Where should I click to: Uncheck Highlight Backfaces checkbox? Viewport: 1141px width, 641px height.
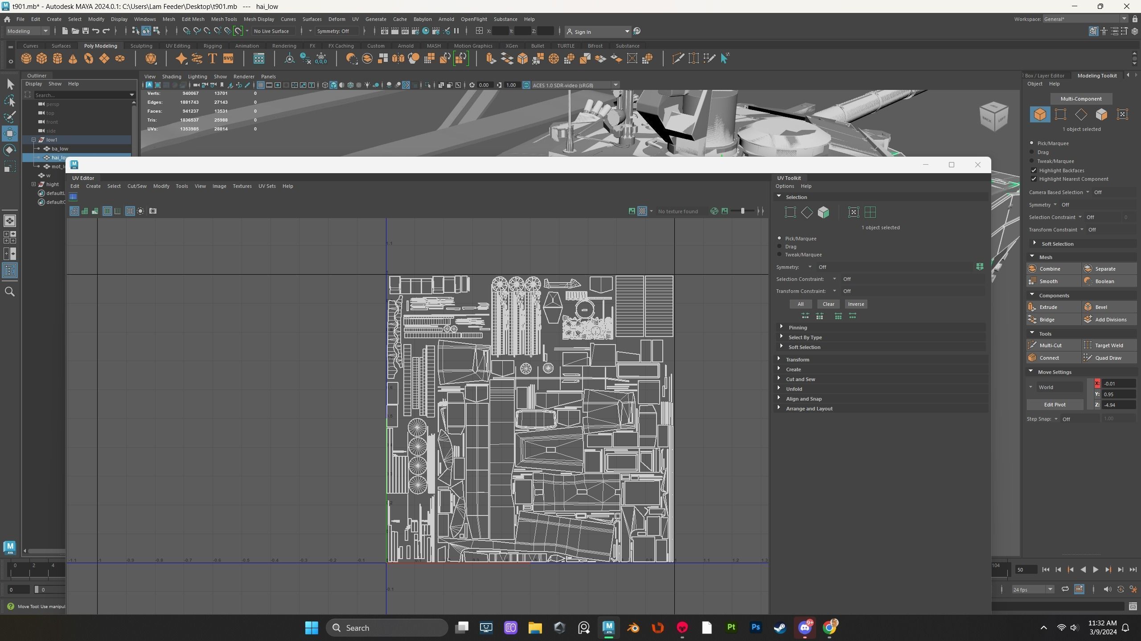(1034, 170)
